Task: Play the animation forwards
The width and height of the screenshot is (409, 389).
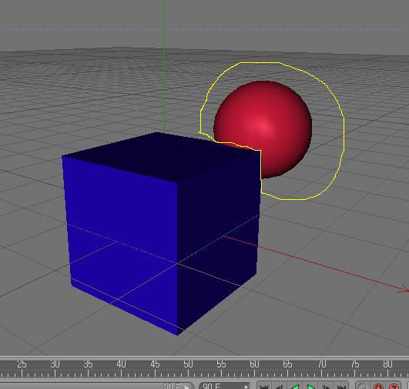Action: [x=310, y=387]
